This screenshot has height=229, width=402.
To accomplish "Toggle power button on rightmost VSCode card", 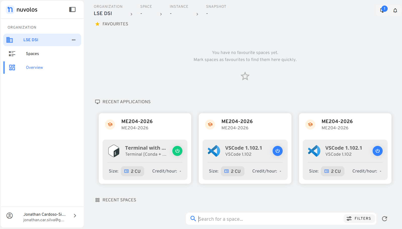I will 378,151.
